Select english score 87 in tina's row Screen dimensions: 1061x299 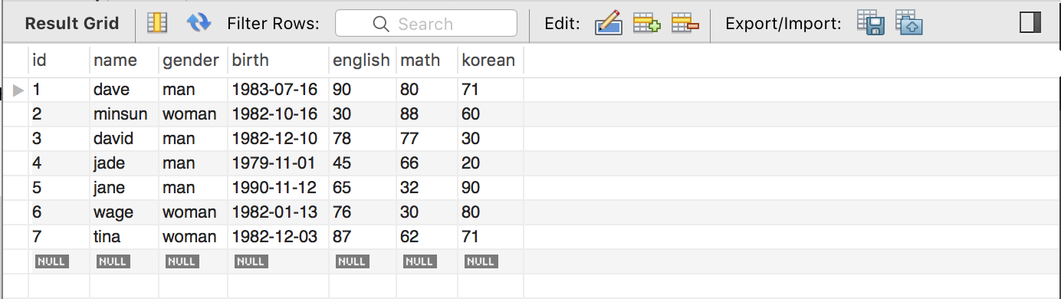click(x=363, y=237)
